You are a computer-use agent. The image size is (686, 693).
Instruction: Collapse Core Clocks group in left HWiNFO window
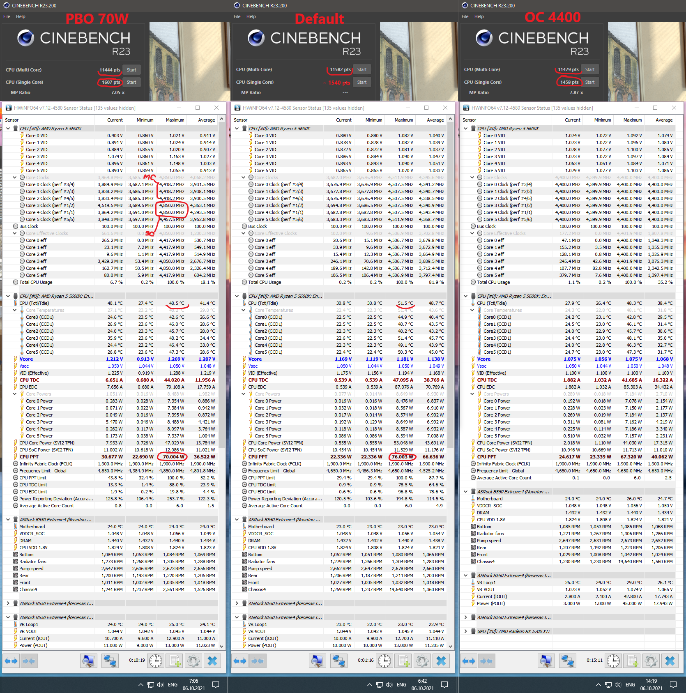tap(15, 177)
